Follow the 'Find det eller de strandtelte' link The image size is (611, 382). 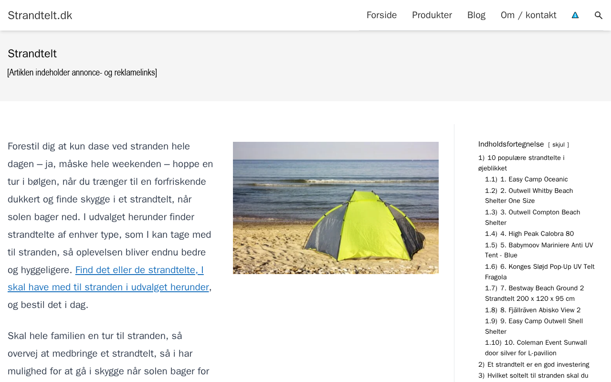pyautogui.click(x=139, y=270)
